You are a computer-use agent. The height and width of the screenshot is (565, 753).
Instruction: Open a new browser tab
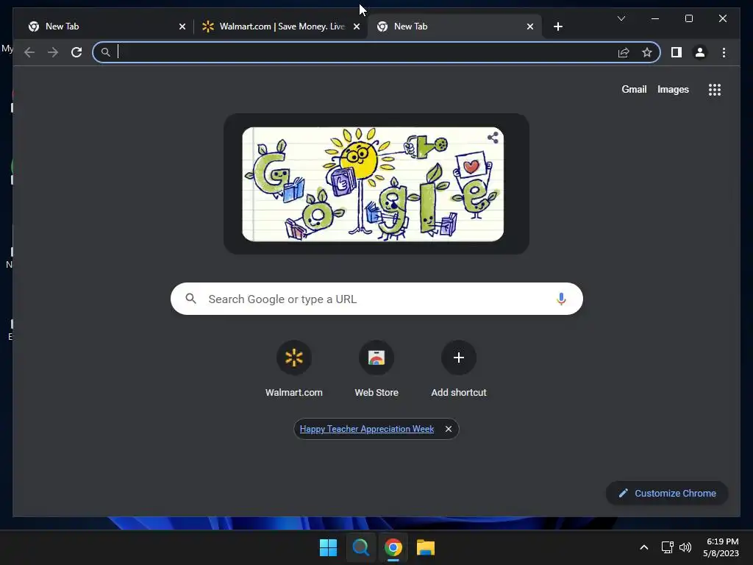coord(557,26)
